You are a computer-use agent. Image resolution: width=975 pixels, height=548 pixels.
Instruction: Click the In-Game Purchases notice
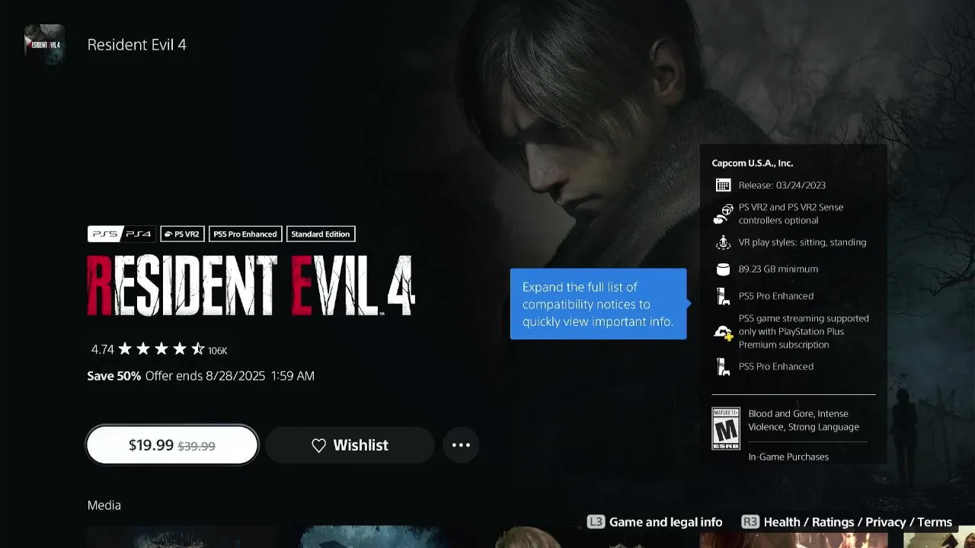click(x=788, y=457)
